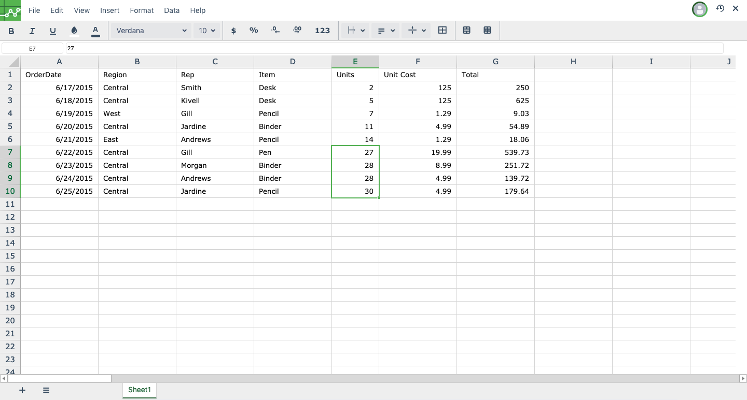Add a new sheet with plus button
747x400 pixels.
(22, 390)
